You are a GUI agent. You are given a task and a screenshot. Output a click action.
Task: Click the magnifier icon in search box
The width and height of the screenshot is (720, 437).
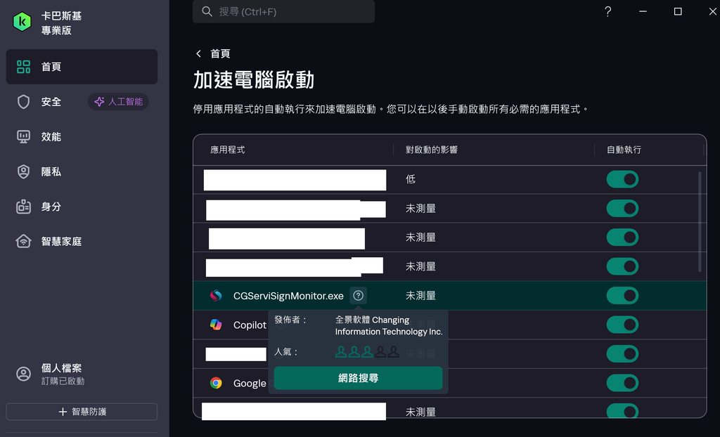point(207,11)
